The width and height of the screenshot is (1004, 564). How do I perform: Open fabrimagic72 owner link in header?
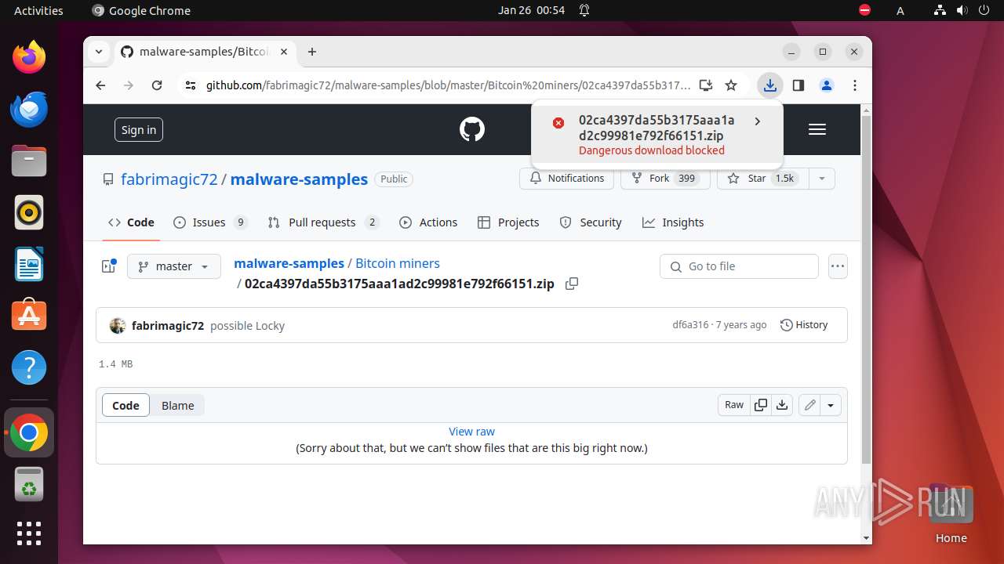[x=169, y=179]
